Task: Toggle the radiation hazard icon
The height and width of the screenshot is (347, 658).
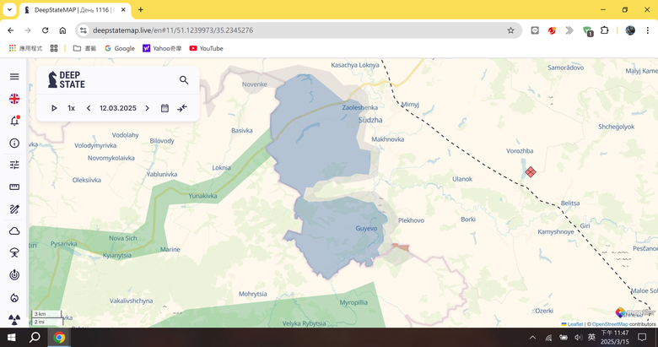Action: (x=14, y=320)
